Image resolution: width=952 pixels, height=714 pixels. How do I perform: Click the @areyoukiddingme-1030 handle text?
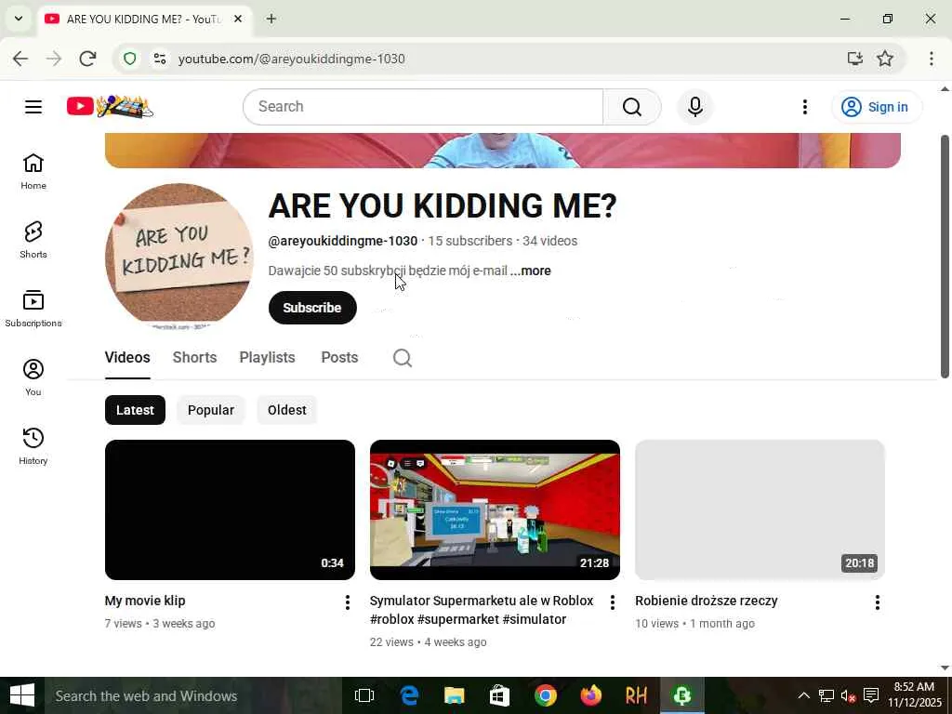[342, 241]
